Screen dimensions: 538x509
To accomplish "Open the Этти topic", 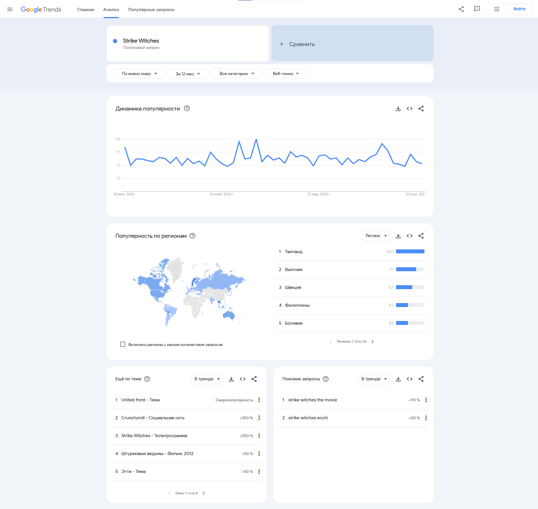I will [x=133, y=472].
